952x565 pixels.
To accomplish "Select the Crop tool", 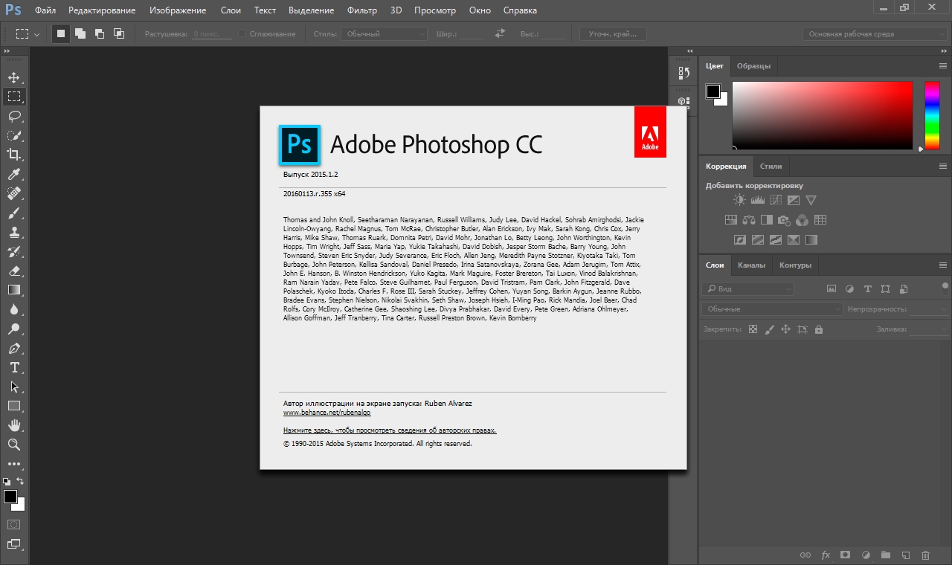I will pos(14,155).
